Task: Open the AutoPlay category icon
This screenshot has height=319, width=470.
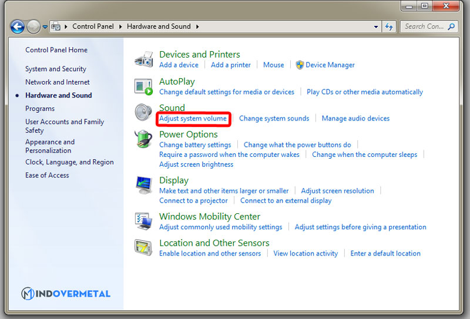Action: [143, 86]
